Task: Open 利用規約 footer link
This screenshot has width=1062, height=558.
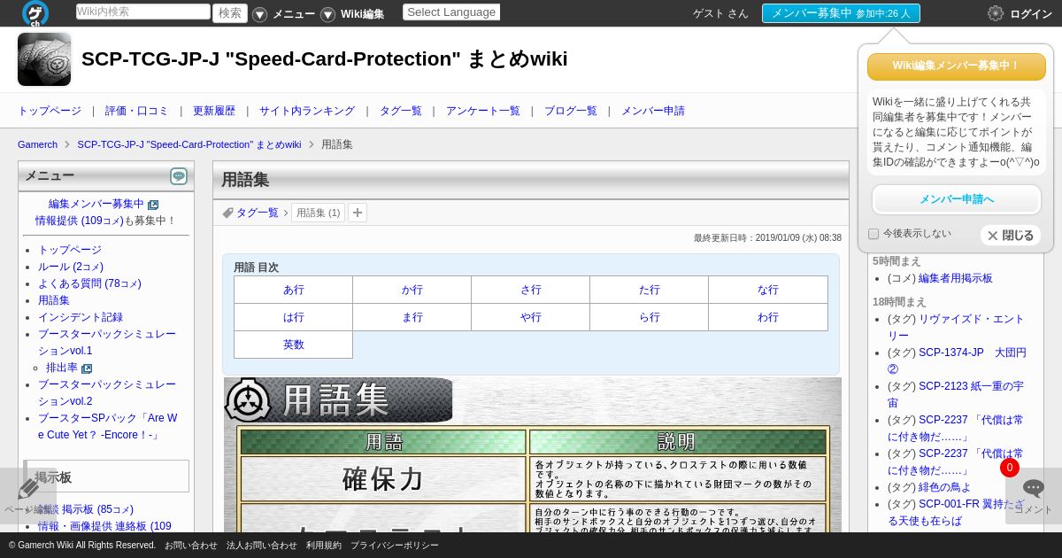Action: tap(324, 546)
